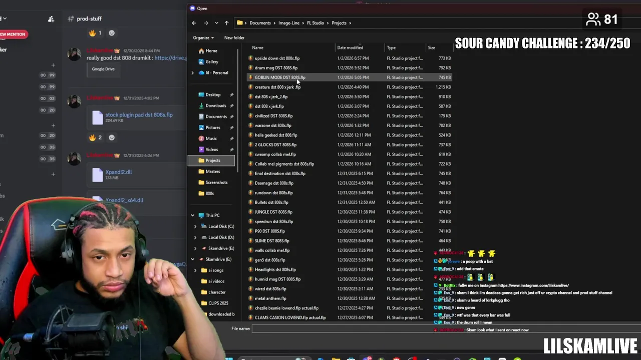Viewport: 641px width, 360px height.
Task: Open the Recent locations chevron in navigation bar
Action: tap(216, 23)
